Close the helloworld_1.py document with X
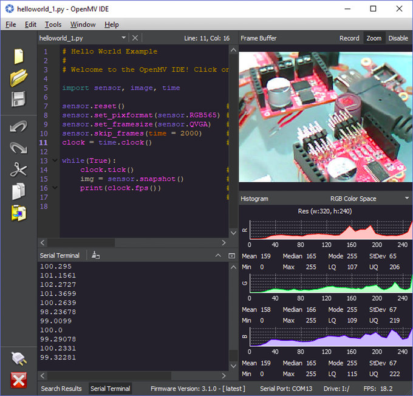Screen dimensions: 413x396 (x=135, y=38)
